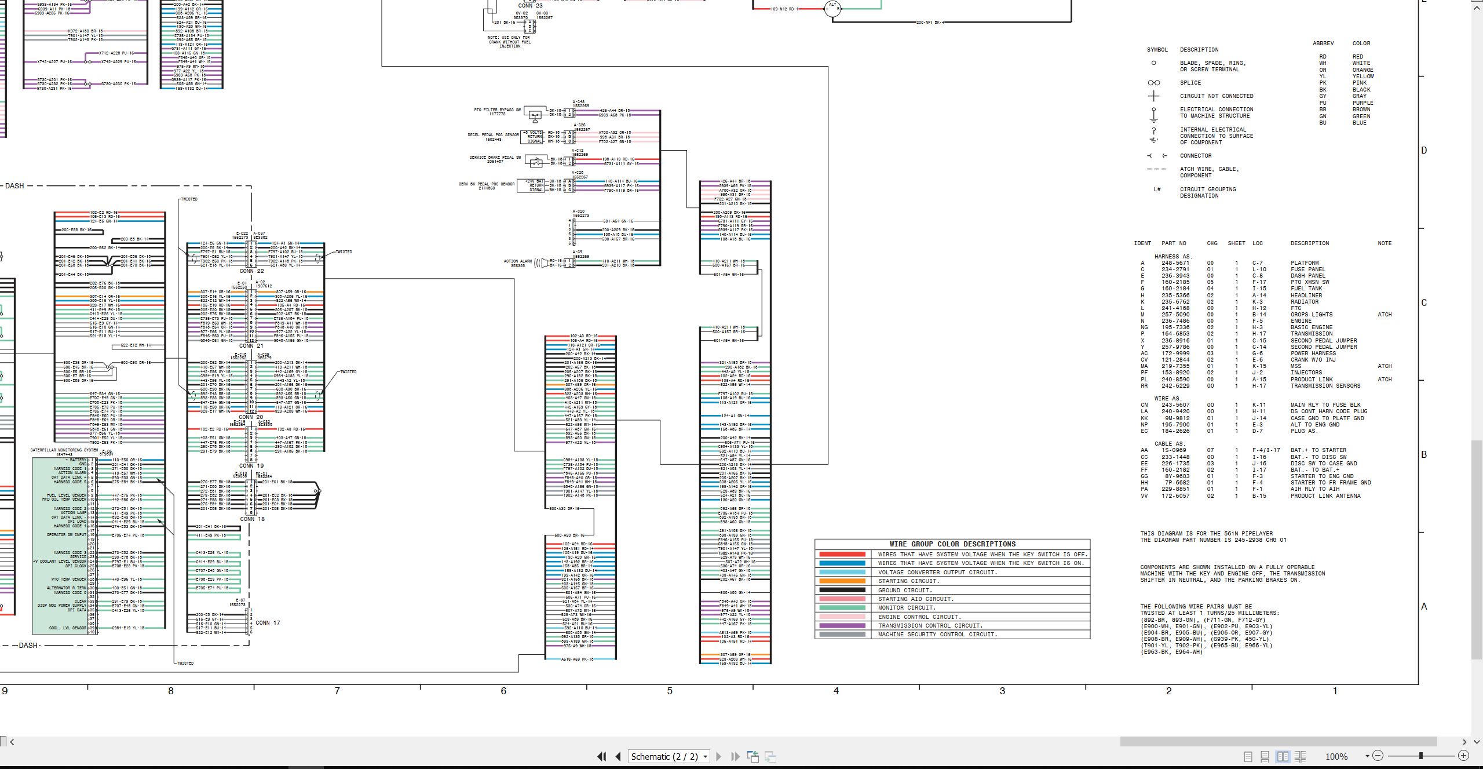This screenshot has height=769, width=1483.
Task: Click 'VOLTAGE CONVERTER OUTPUT CIRCUIT.' legend text
Action: 938,573
